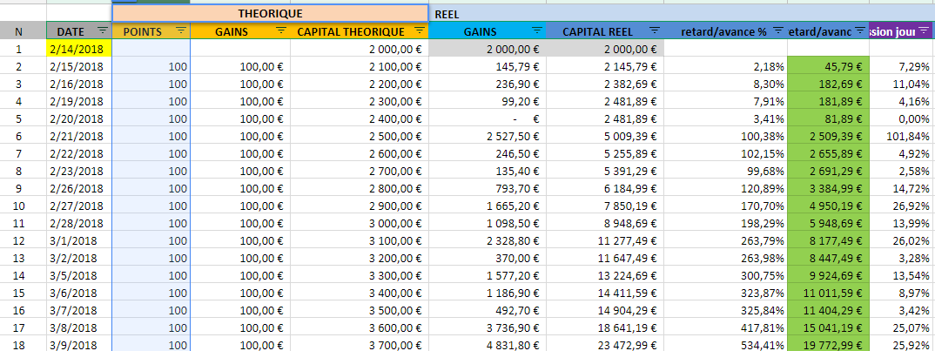This screenshot has width=935, height=351.
Task: Click the CAPITAL THEORIQUE filter icon
Action: (419, 31)
